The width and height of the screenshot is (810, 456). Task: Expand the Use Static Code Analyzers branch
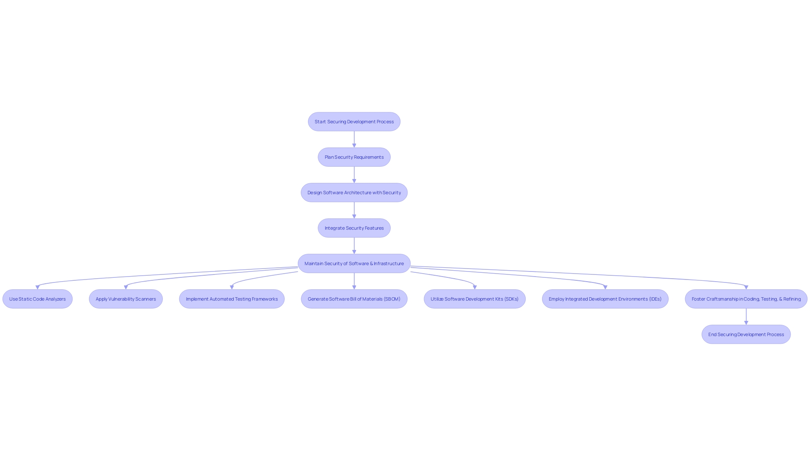(x=37, y=299)
